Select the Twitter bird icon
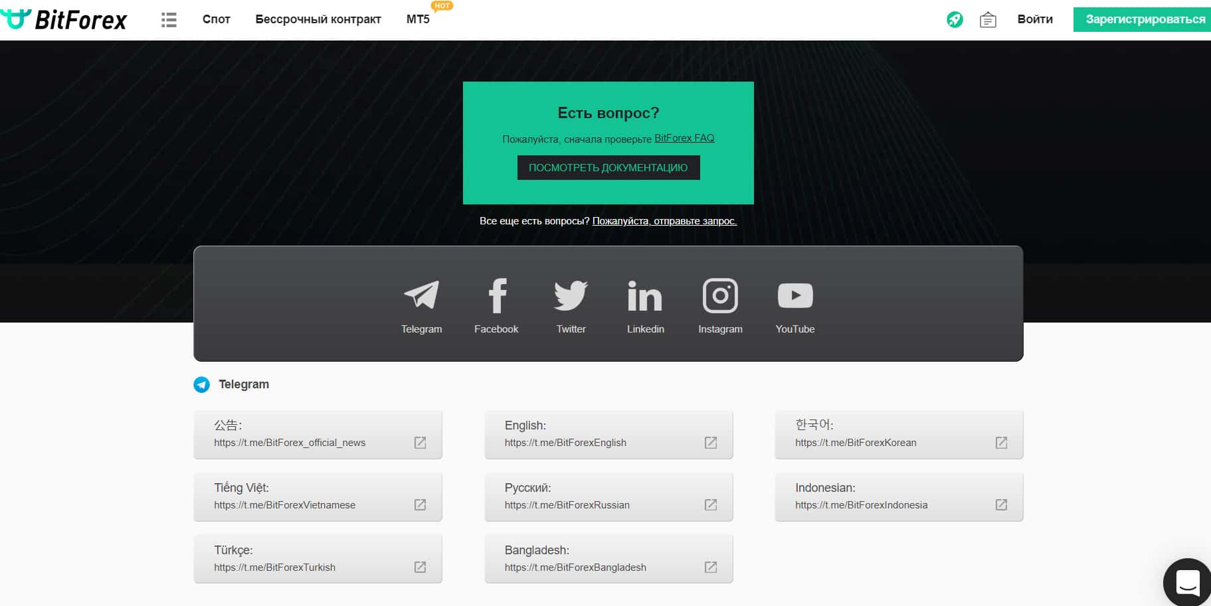The width and height of the screenshot is (1211, 606). [571, 295]
